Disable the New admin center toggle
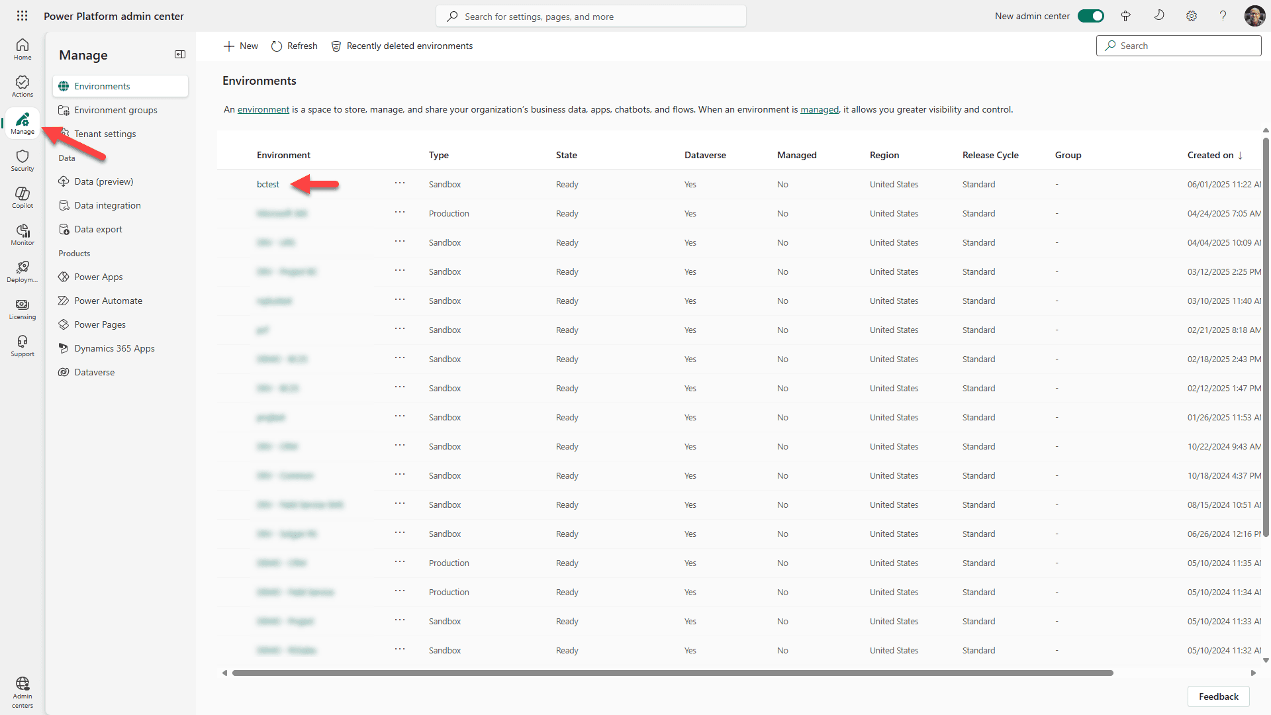 pos(1090,15)
